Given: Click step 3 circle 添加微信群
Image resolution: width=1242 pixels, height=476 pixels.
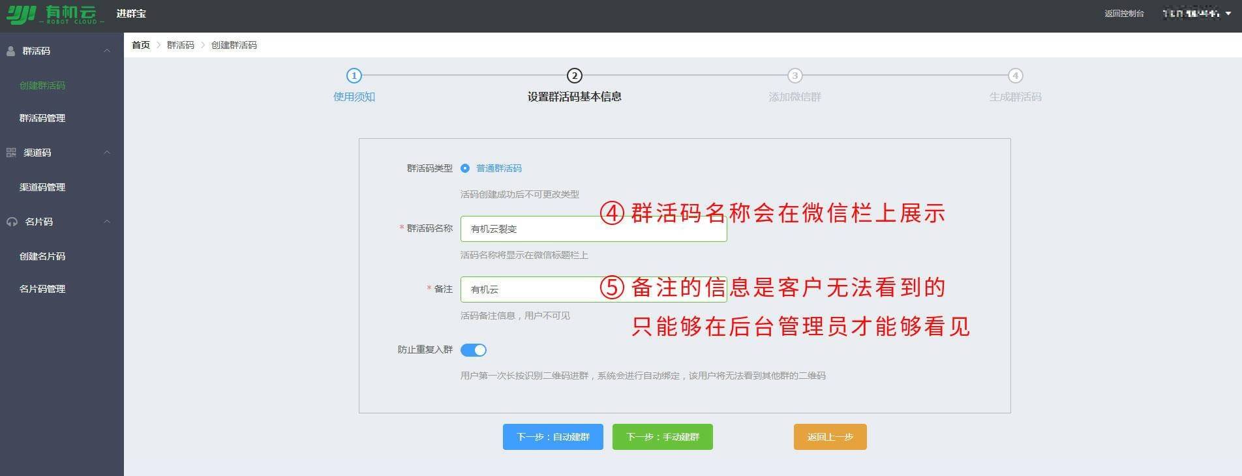Looking at the screenshot, I should [795, 76].
